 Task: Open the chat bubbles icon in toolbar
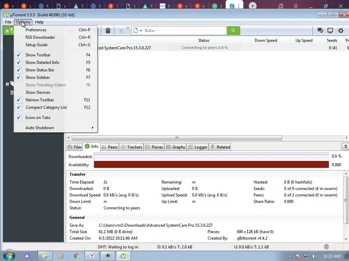320,31
